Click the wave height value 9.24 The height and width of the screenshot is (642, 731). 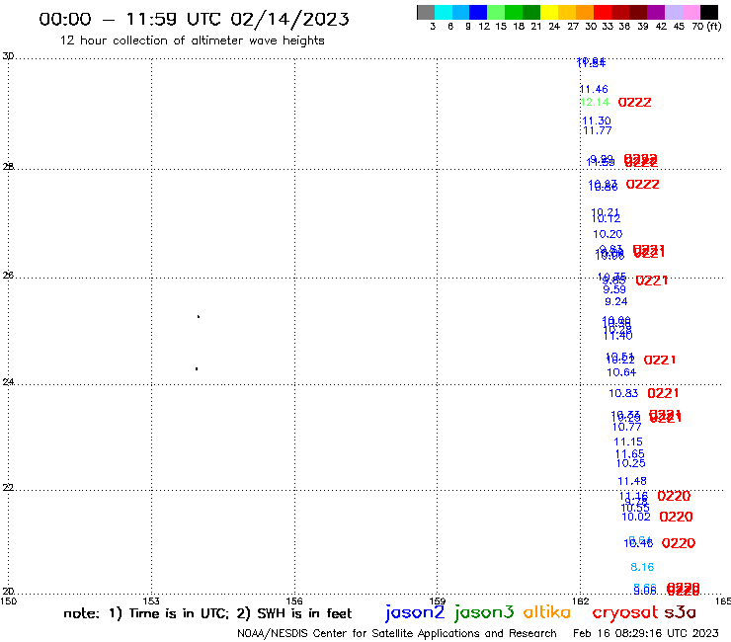(615, 301)
